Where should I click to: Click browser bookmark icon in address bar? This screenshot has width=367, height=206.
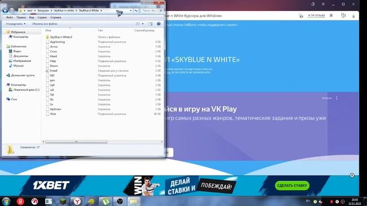(x=331, y=15)
